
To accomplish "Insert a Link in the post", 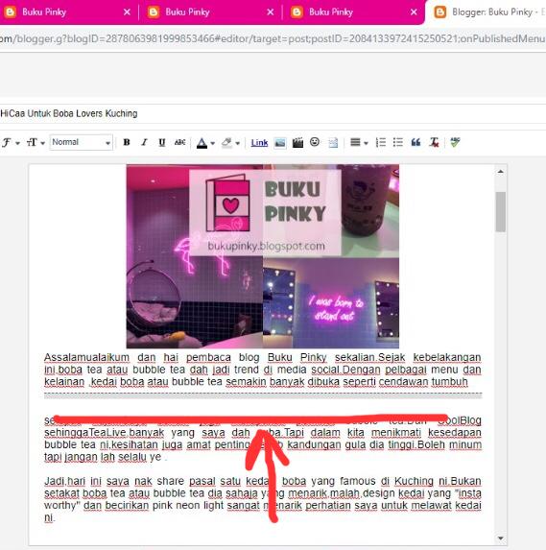I will [259, 143].
